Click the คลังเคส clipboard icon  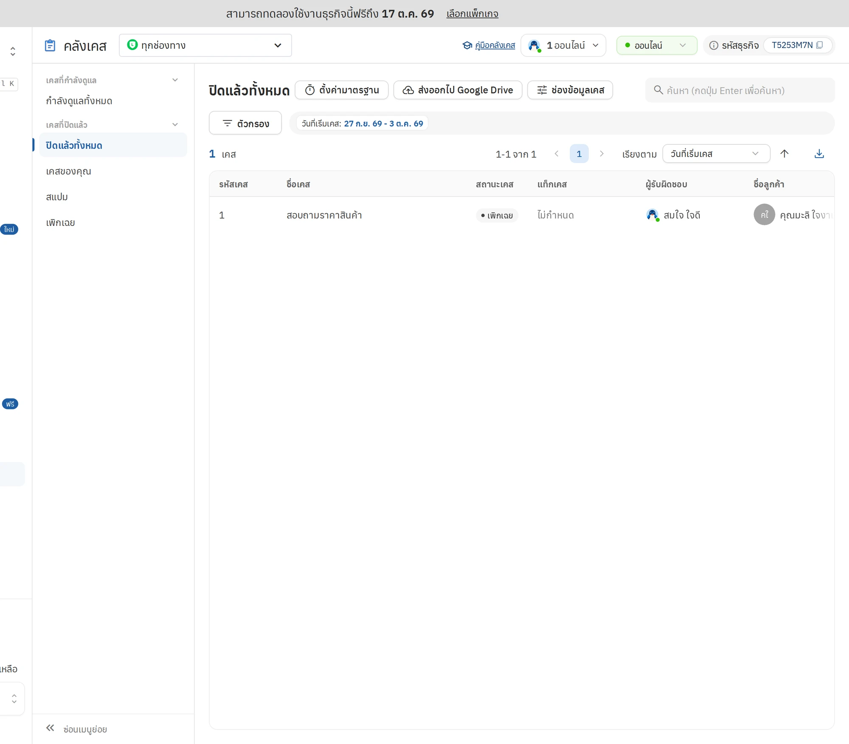point(50,45)
